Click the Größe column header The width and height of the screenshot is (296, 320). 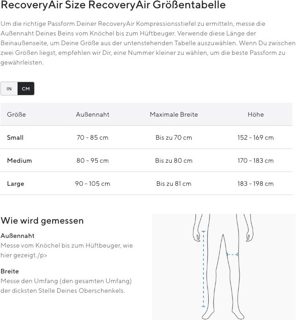click(16, 114)
